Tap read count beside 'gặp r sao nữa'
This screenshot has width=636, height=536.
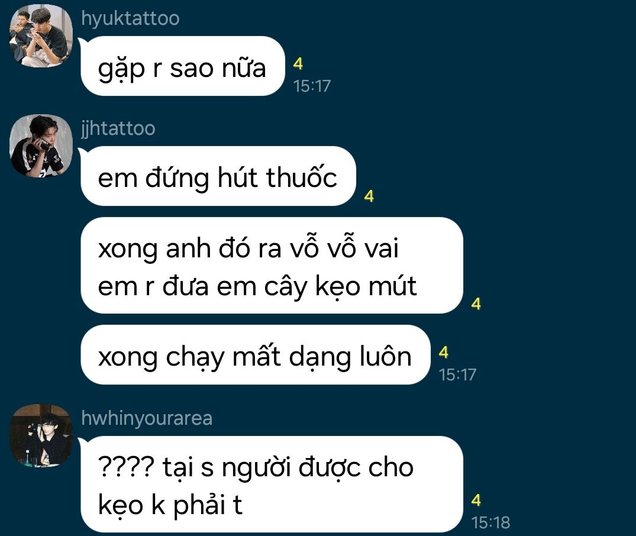click(x=298, y=63)
